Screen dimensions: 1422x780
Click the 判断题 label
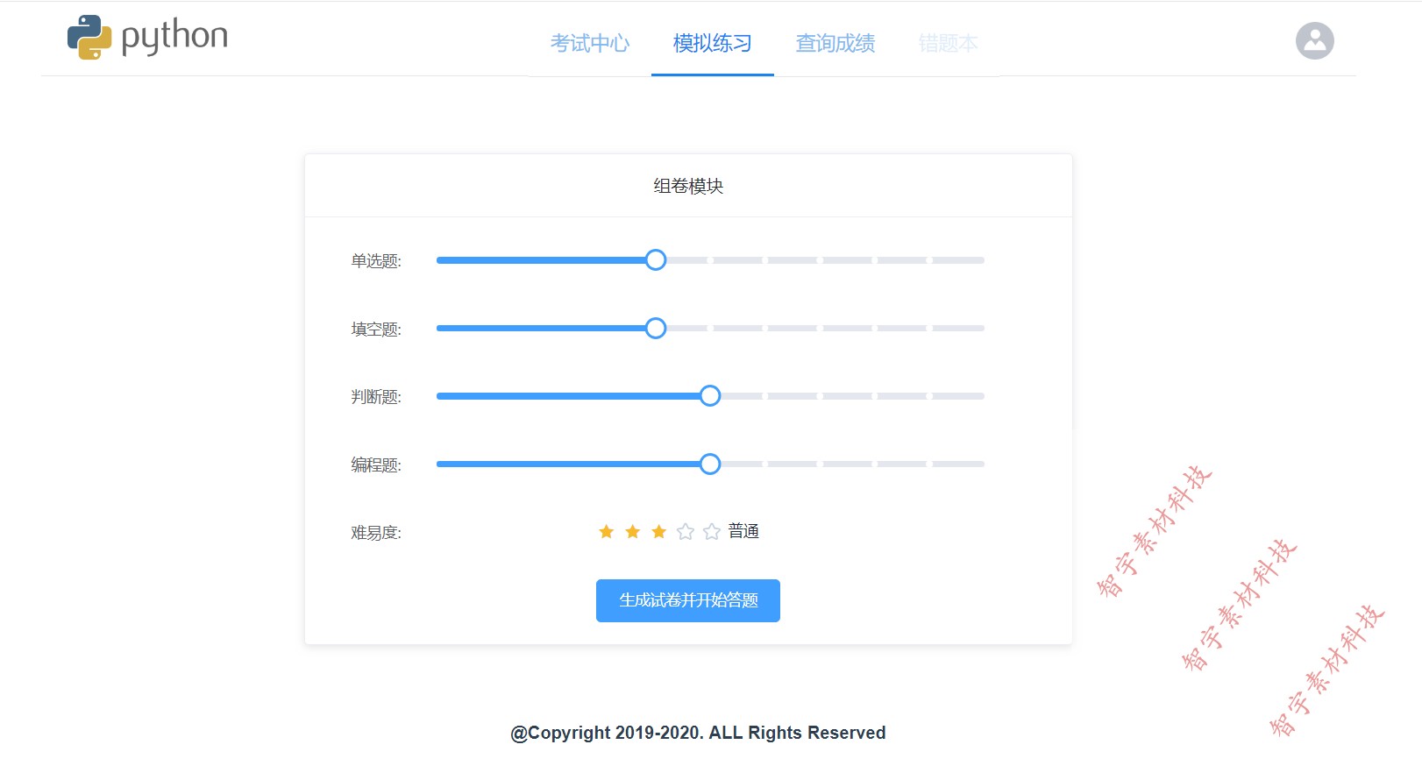376,397
